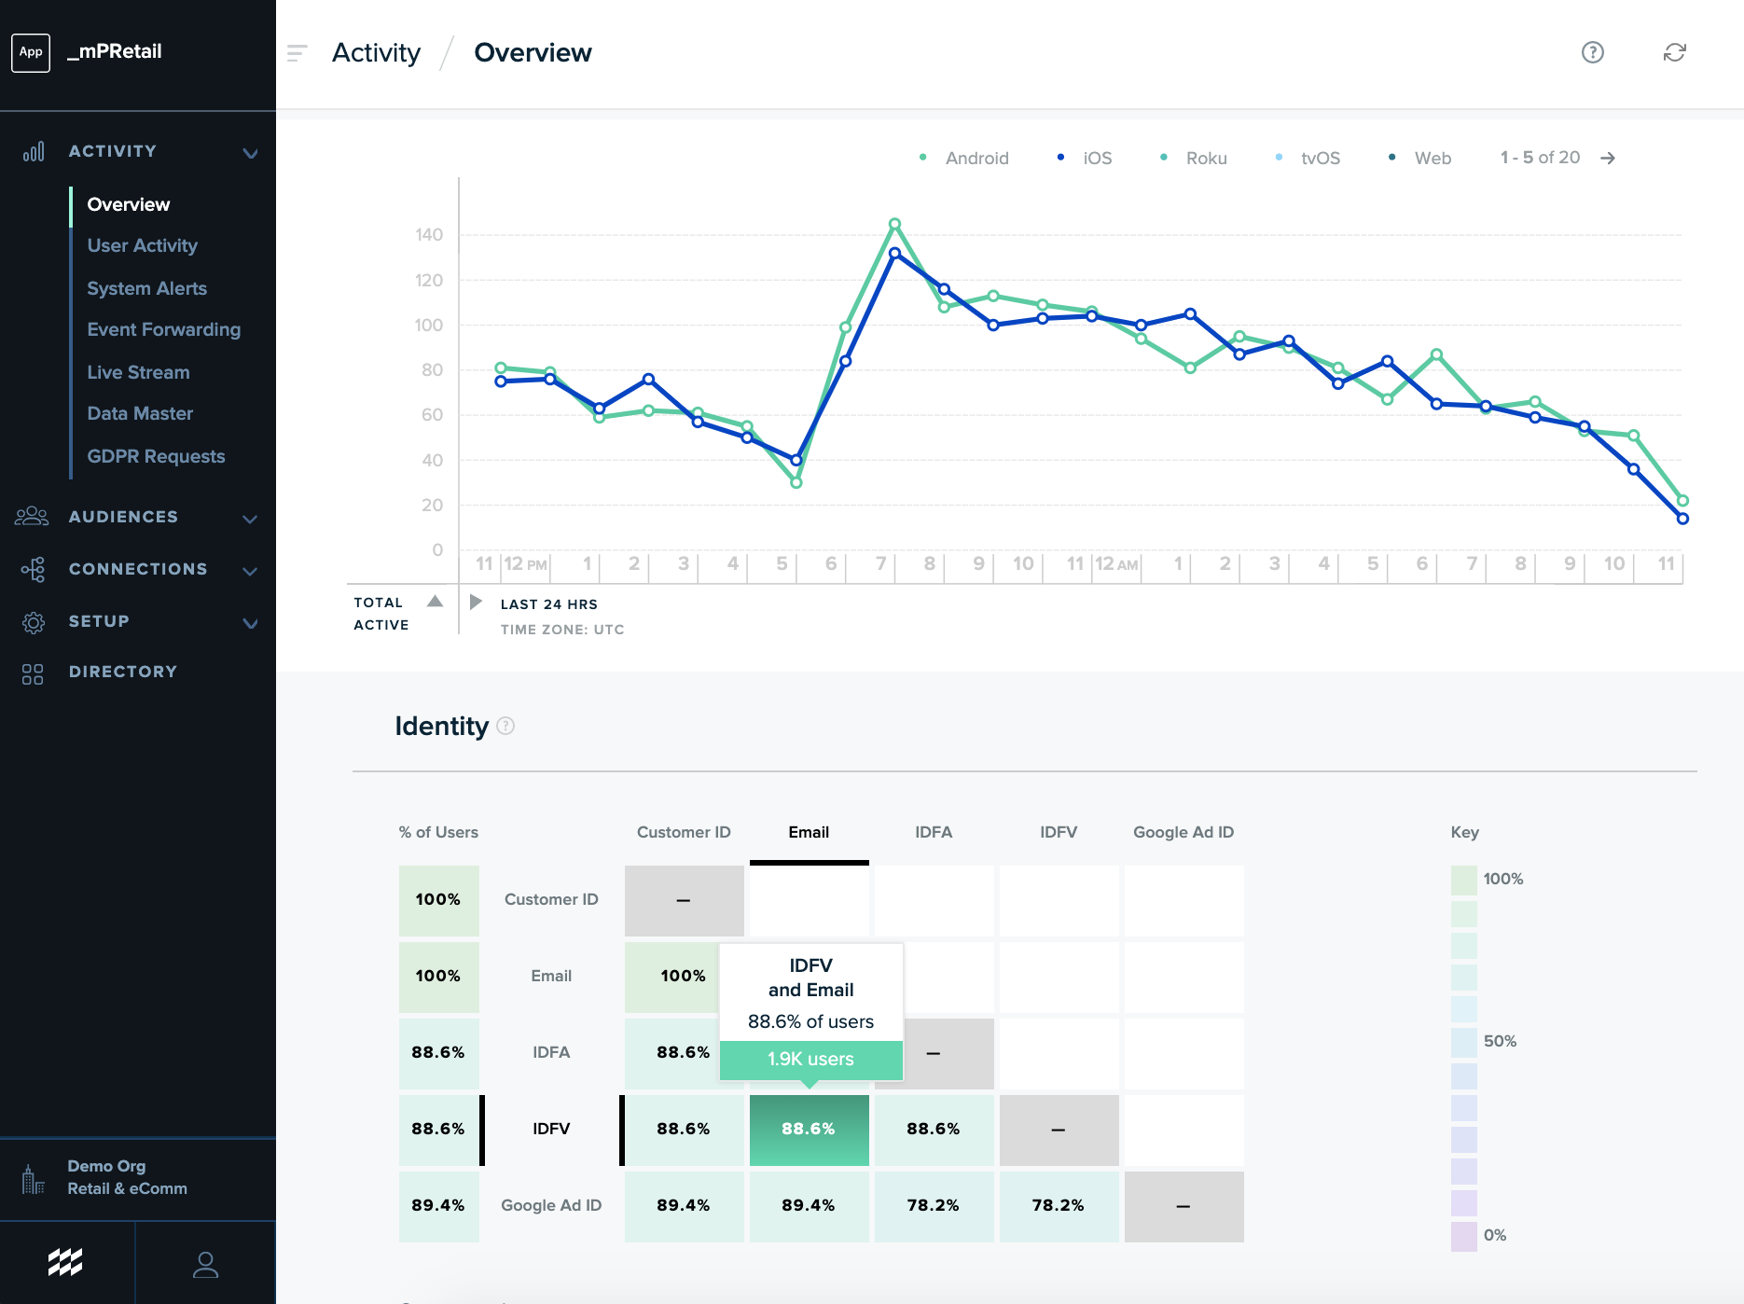Click the Demo Org building icon

33,1179
